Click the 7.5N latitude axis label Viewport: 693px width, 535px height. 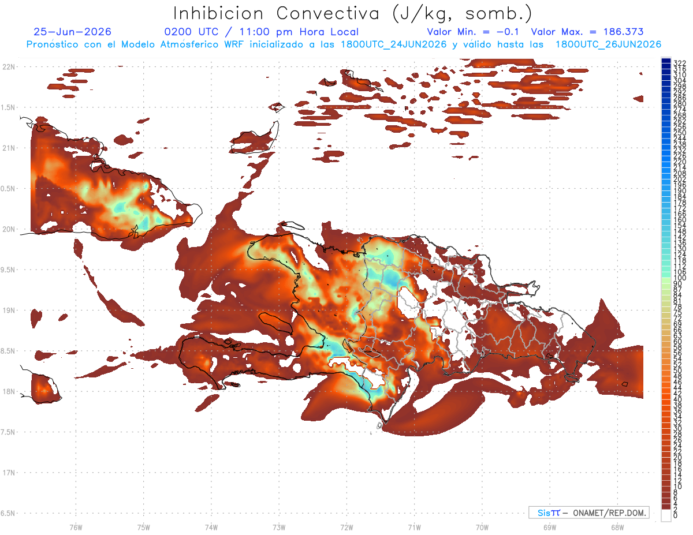pyautogui.click(x=8, y=432)
